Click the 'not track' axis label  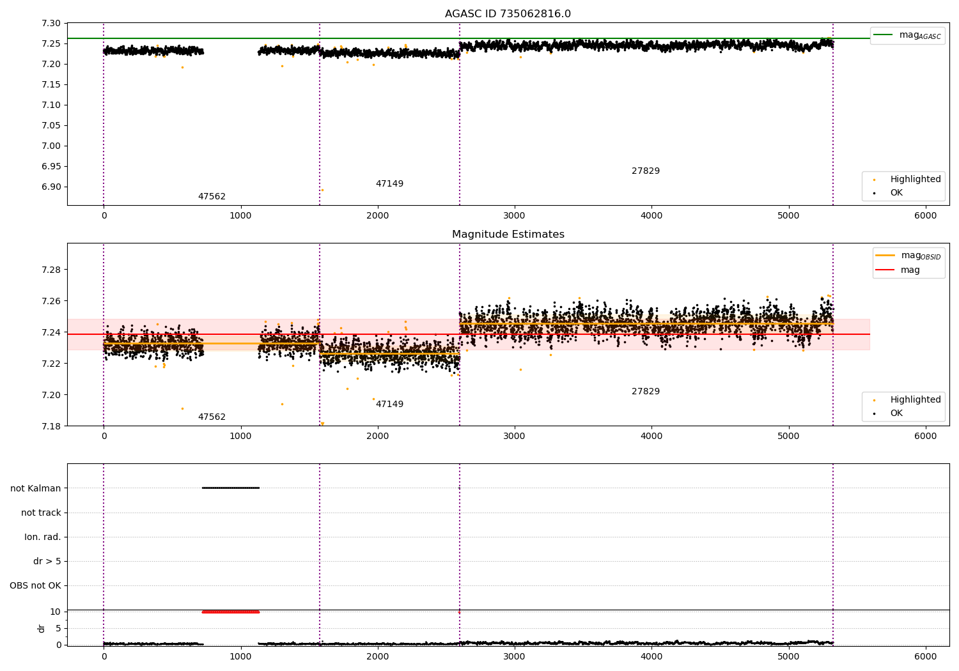[41, 513]
